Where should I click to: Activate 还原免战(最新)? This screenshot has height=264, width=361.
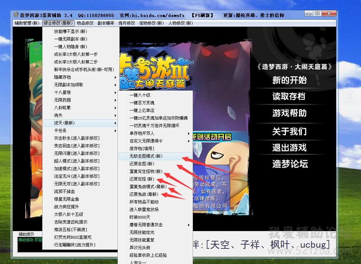155,194
